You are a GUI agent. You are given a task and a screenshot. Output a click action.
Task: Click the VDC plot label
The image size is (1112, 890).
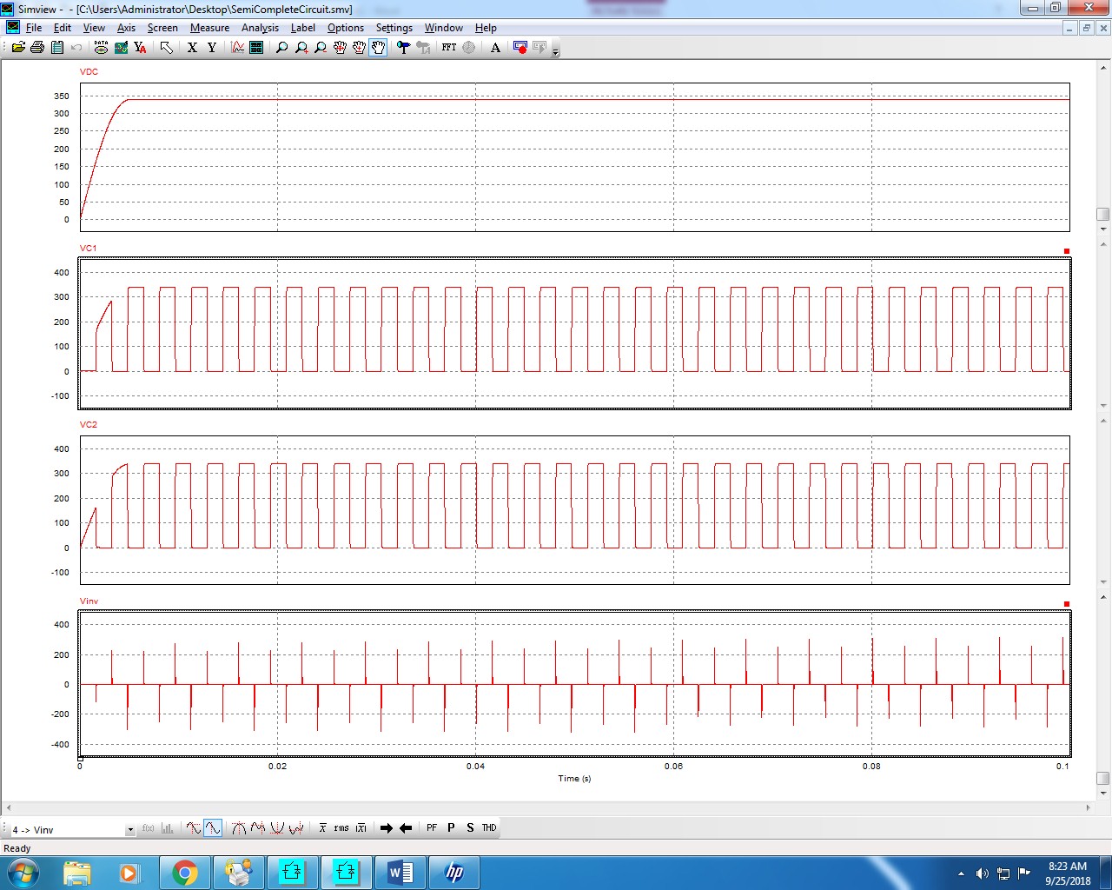(89, 71)
